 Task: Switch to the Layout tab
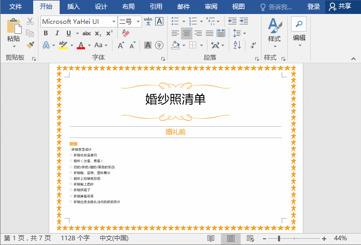(x=129, y=7)
